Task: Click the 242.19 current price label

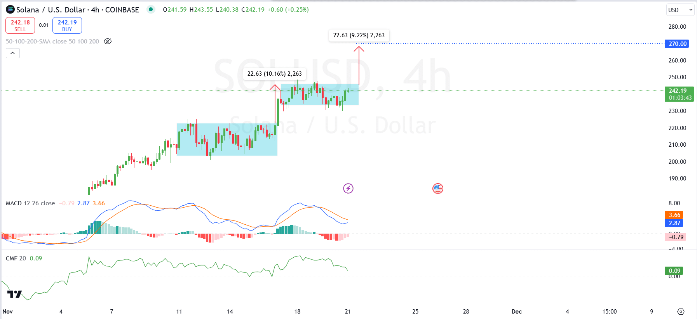Action: click(679, 94)
